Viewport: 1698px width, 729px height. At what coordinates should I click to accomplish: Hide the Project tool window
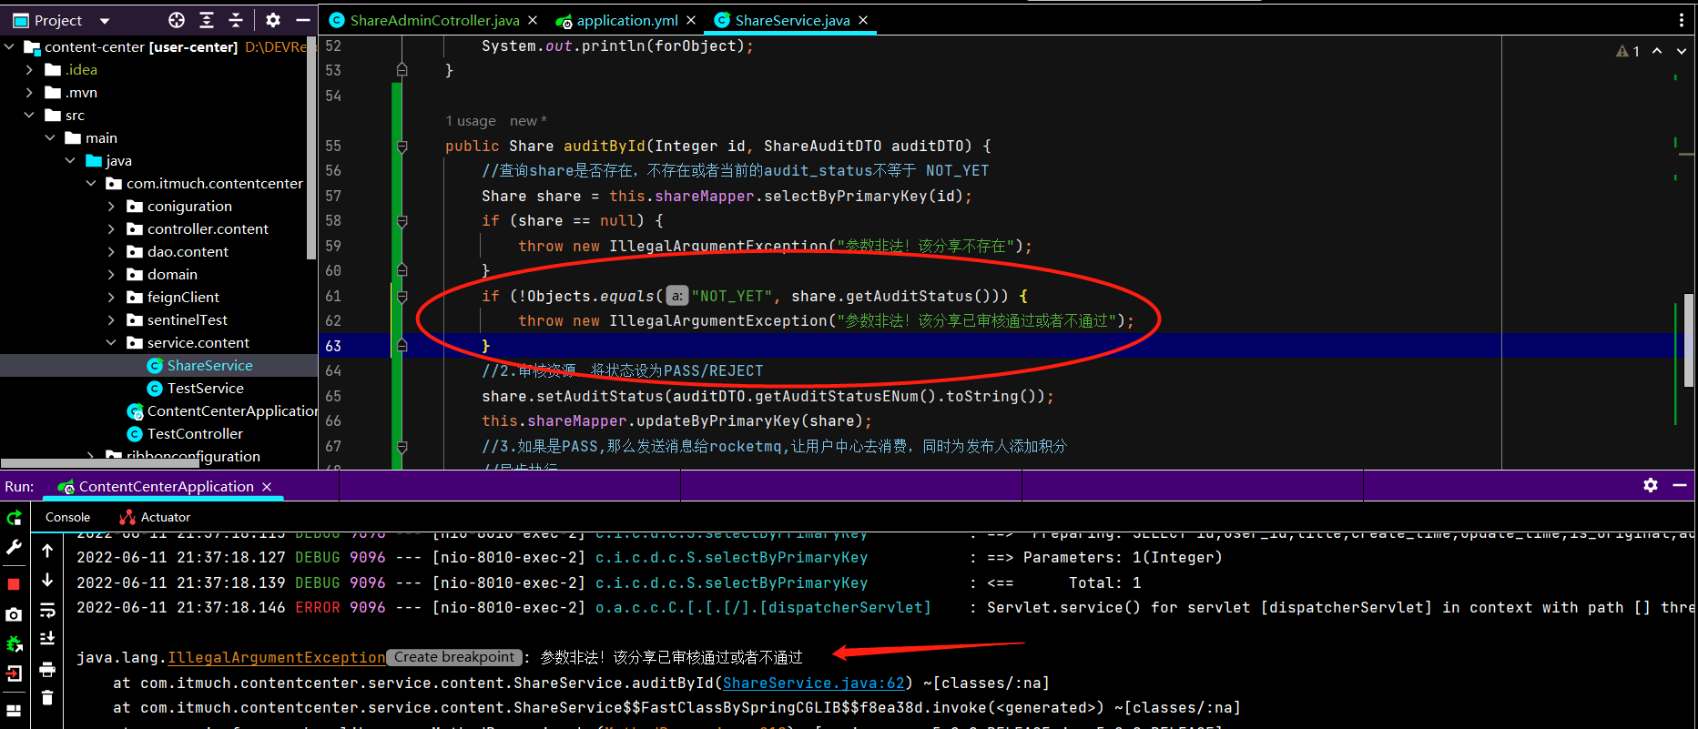coord(303,20)
